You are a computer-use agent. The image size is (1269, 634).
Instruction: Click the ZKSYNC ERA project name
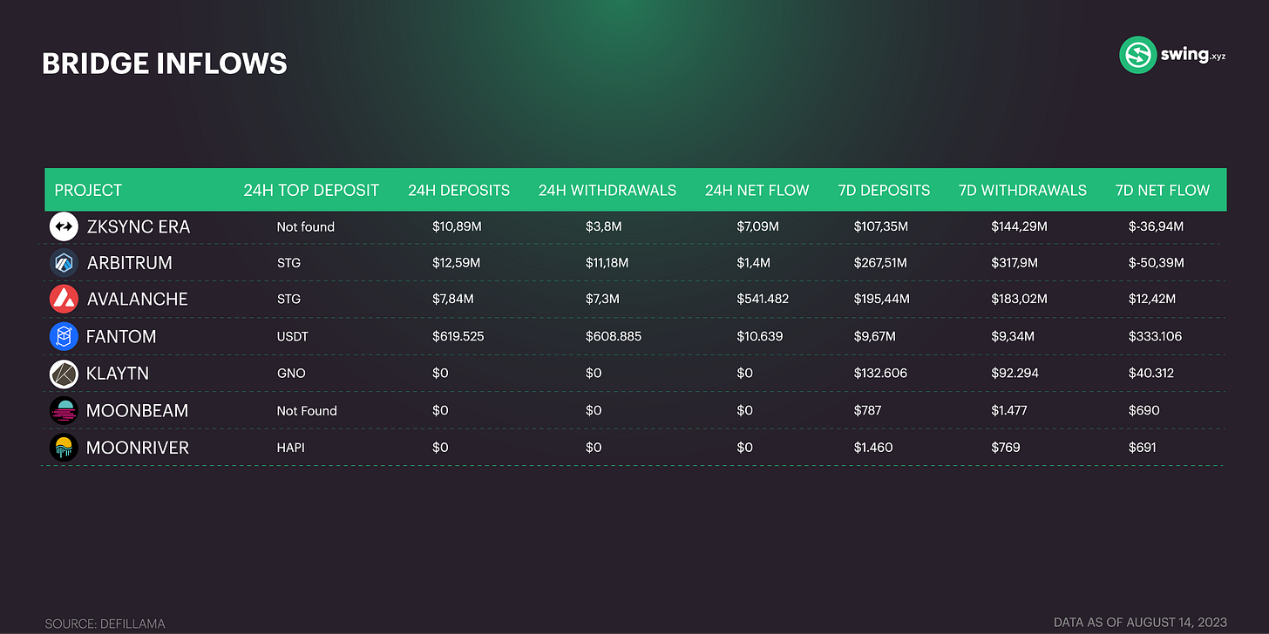coord(139,226)
